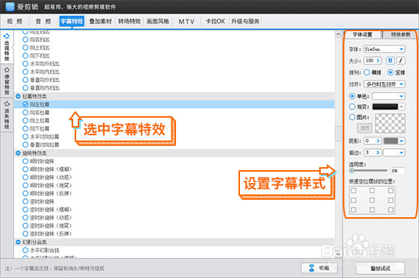
Task: Open the 转场特效 tab
Action: pyautogui.click(x=130, y=21)
